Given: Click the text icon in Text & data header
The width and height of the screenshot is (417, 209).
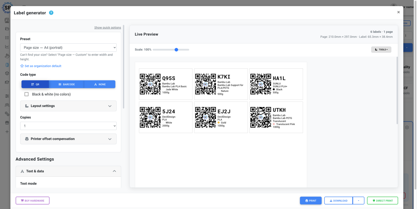Looking at the screenshot, I should point(22,171).
